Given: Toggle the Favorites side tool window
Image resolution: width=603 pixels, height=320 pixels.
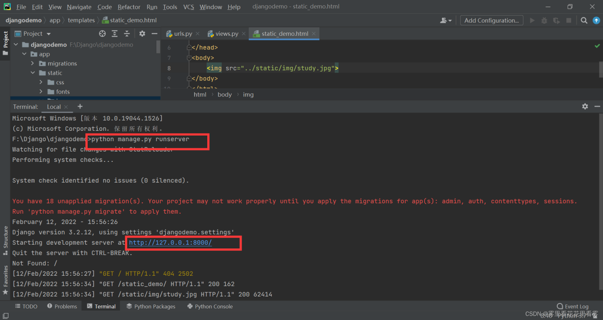Looking at the screenshot, I should 6,280.
